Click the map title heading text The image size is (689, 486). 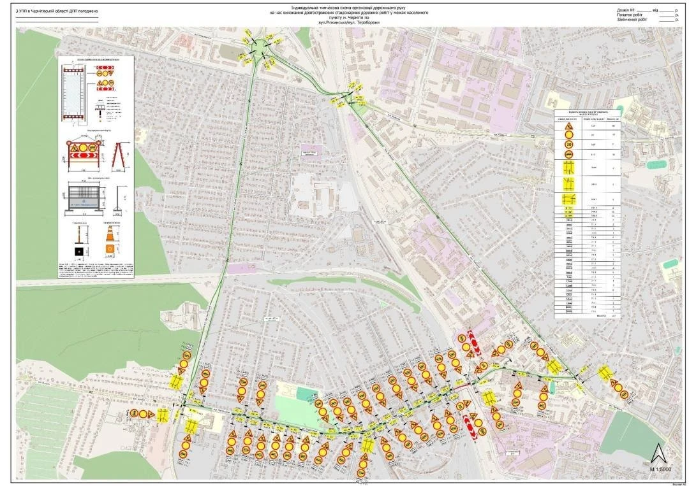(x=350, y=16)
